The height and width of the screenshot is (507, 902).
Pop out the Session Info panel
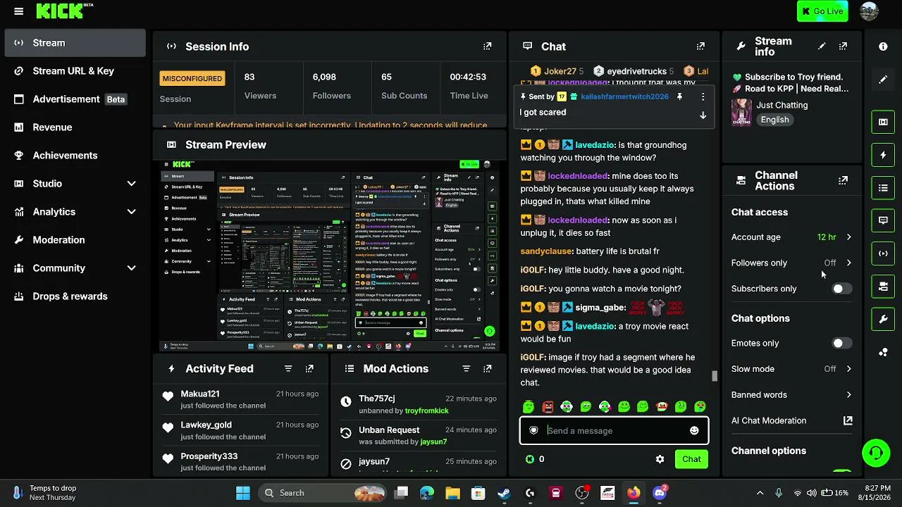(x=487, y=46)
